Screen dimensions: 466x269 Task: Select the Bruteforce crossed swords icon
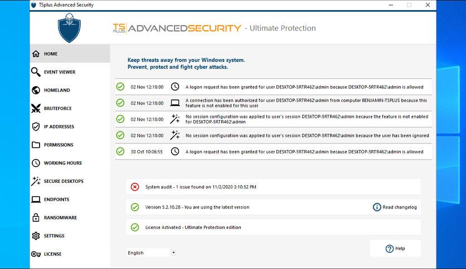(x=36, y=108)
